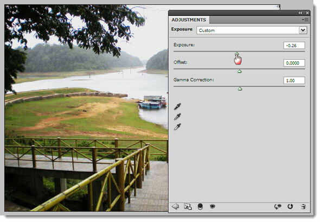
Task: Return to adjustment list arrow
Action: pos(175,206)
